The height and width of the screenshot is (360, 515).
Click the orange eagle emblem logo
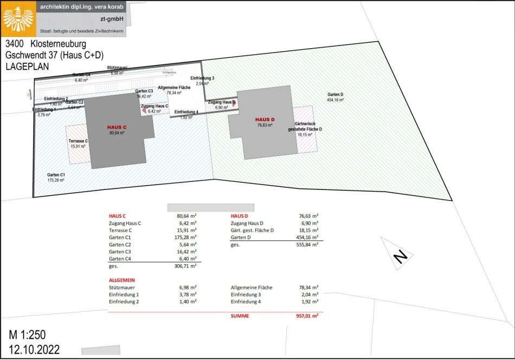point(18,18)
